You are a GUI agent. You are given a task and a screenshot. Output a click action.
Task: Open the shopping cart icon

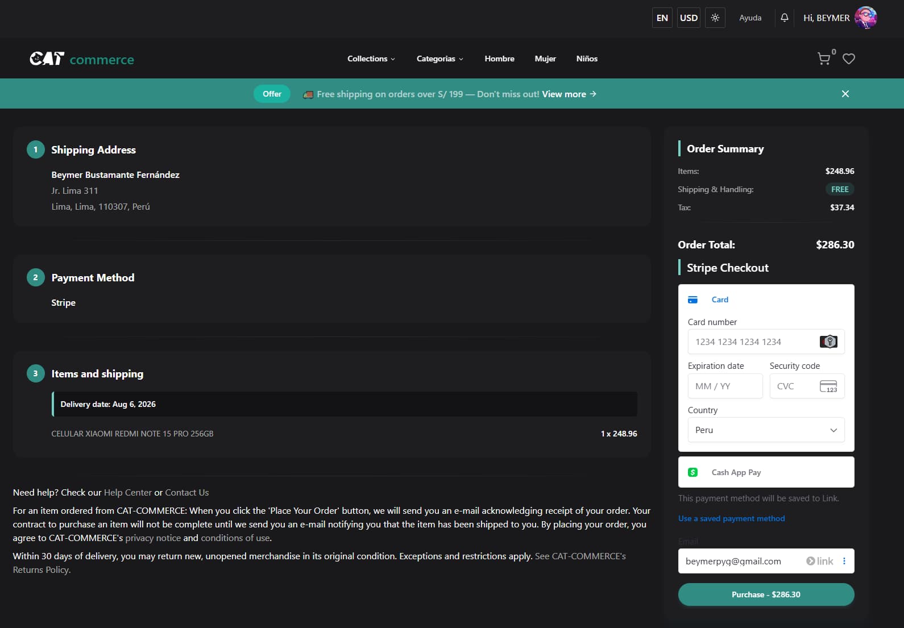pos(824,59)
